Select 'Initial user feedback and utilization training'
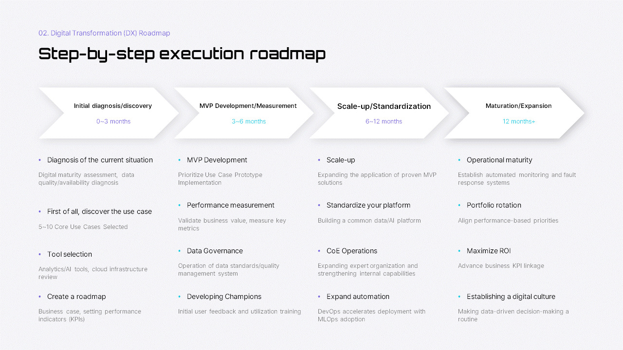623x350 pixels. pyautogui.click(x=239, y=312)
